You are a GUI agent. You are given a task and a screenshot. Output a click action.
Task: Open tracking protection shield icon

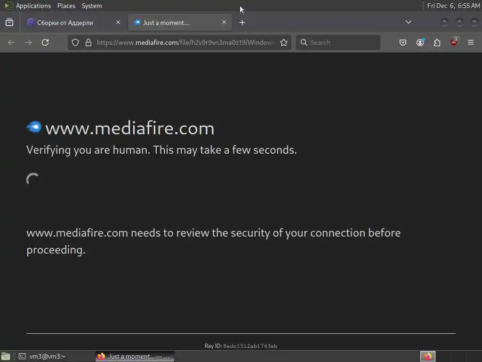(75, 42)
